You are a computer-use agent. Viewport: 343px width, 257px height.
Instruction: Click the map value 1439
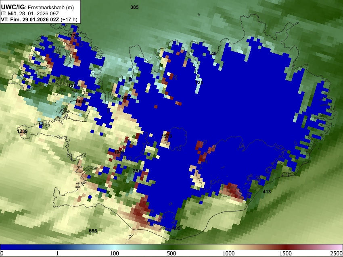click(x=80, y=102)
